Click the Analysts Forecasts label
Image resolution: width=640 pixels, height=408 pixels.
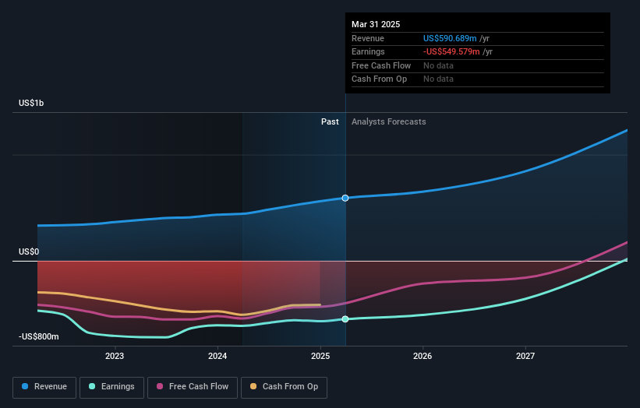[x=388, y=122]
